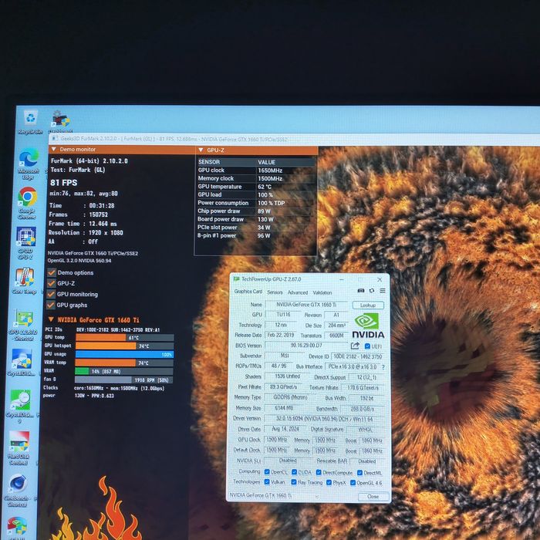Collapse the Demo monitor panel triangle
This screenshot has width=540, height=540.
point(54,149)
